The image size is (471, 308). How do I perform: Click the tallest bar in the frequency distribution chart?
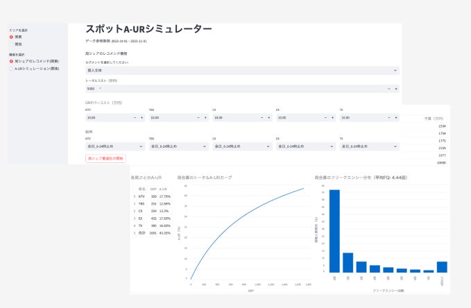tap(334, 232)
